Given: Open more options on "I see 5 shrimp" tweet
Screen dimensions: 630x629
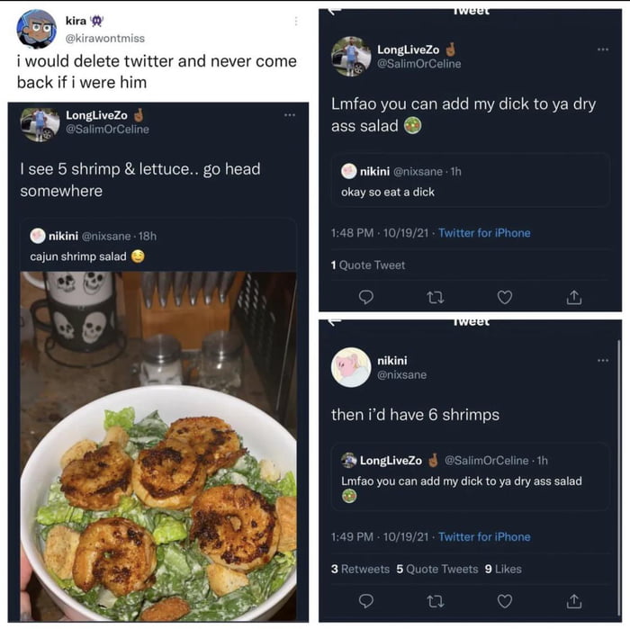Looking at the screenshot, I should (x=289, y=115).
